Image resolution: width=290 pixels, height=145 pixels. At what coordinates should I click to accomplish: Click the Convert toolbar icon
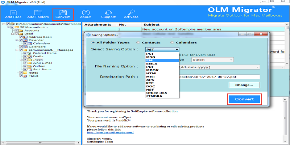point(63,13)
